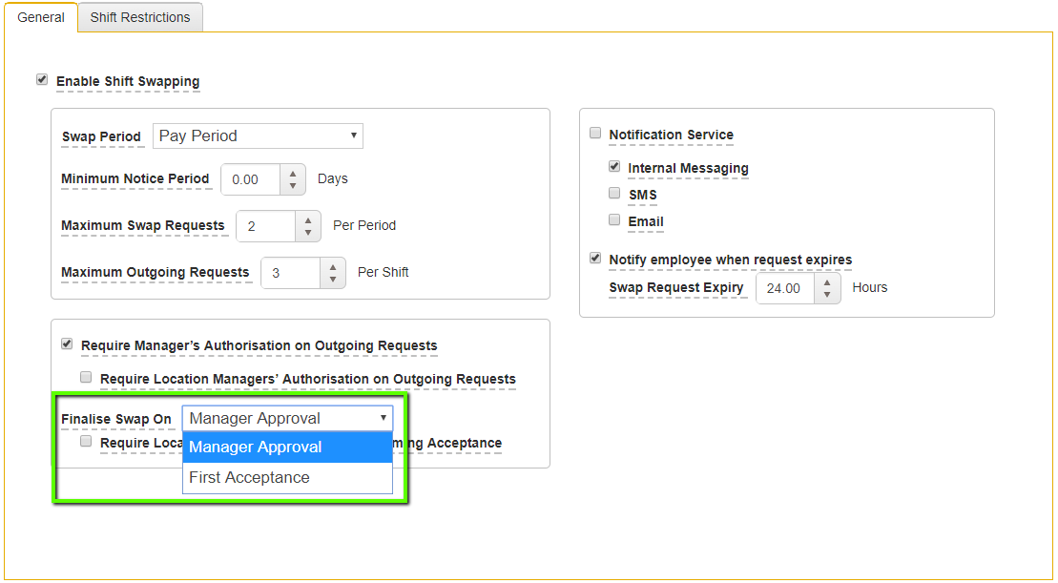Image resolution: width=1058 pixels, height=583 pixels.
Task: Choose First Acceptance from the dropdown list
Action: (287, 478)
